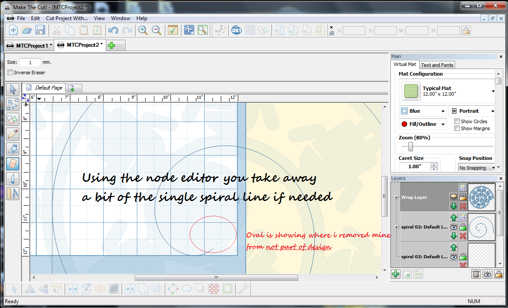
Task: Click the Undo arrow icon
Action: tap(113, 30)
